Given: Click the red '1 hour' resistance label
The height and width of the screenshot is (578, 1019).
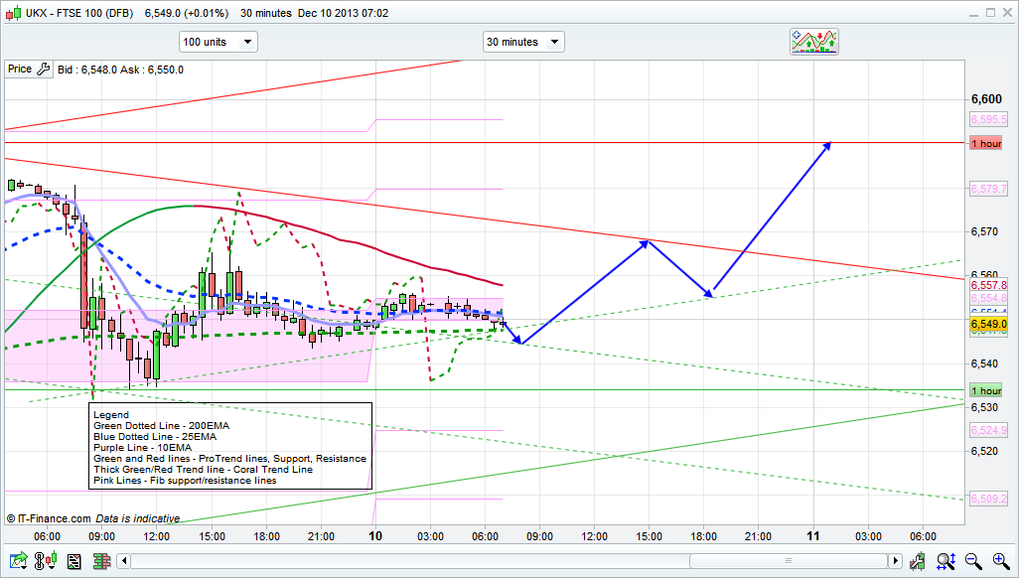Looking at the screenshot, I should tap(986, 144).
